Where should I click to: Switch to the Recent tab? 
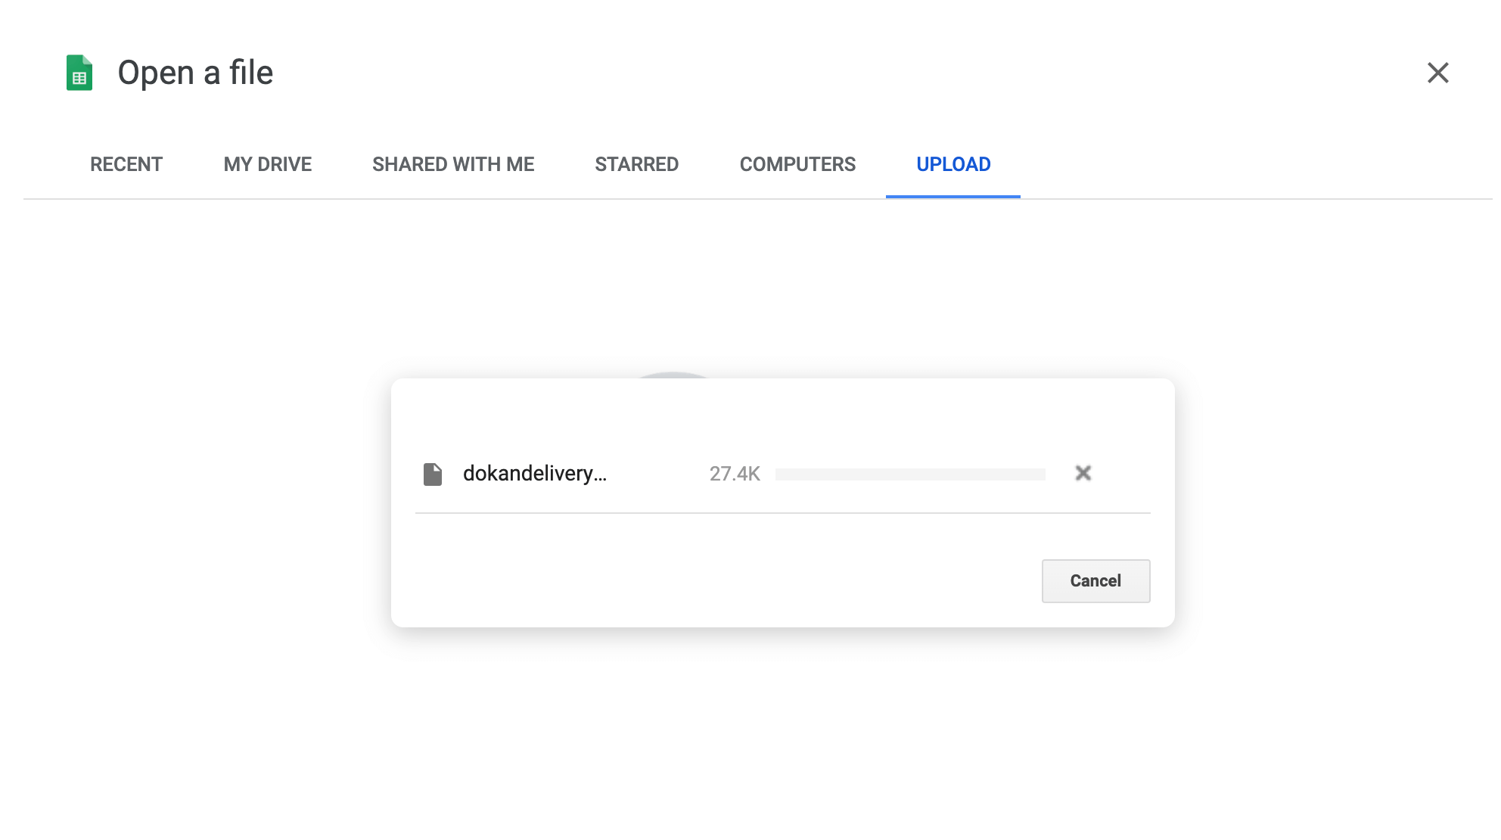tap(126, 164)
